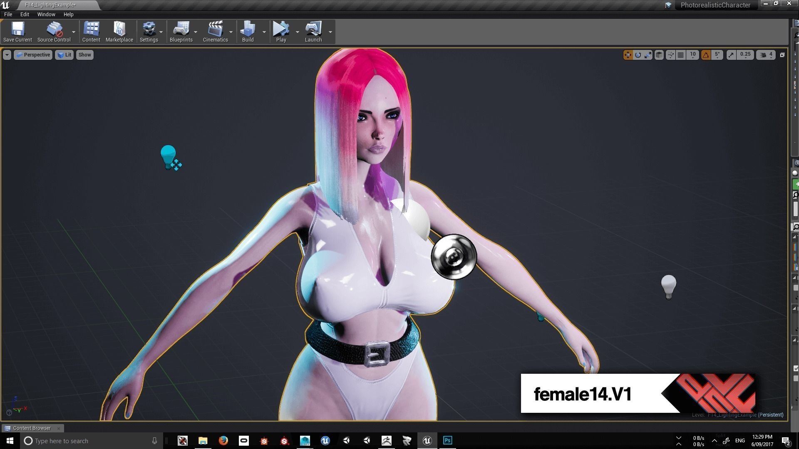The height and width of the screenshot is (449, 799).
Task: Open the File menu
Action: tap(8, 14)
